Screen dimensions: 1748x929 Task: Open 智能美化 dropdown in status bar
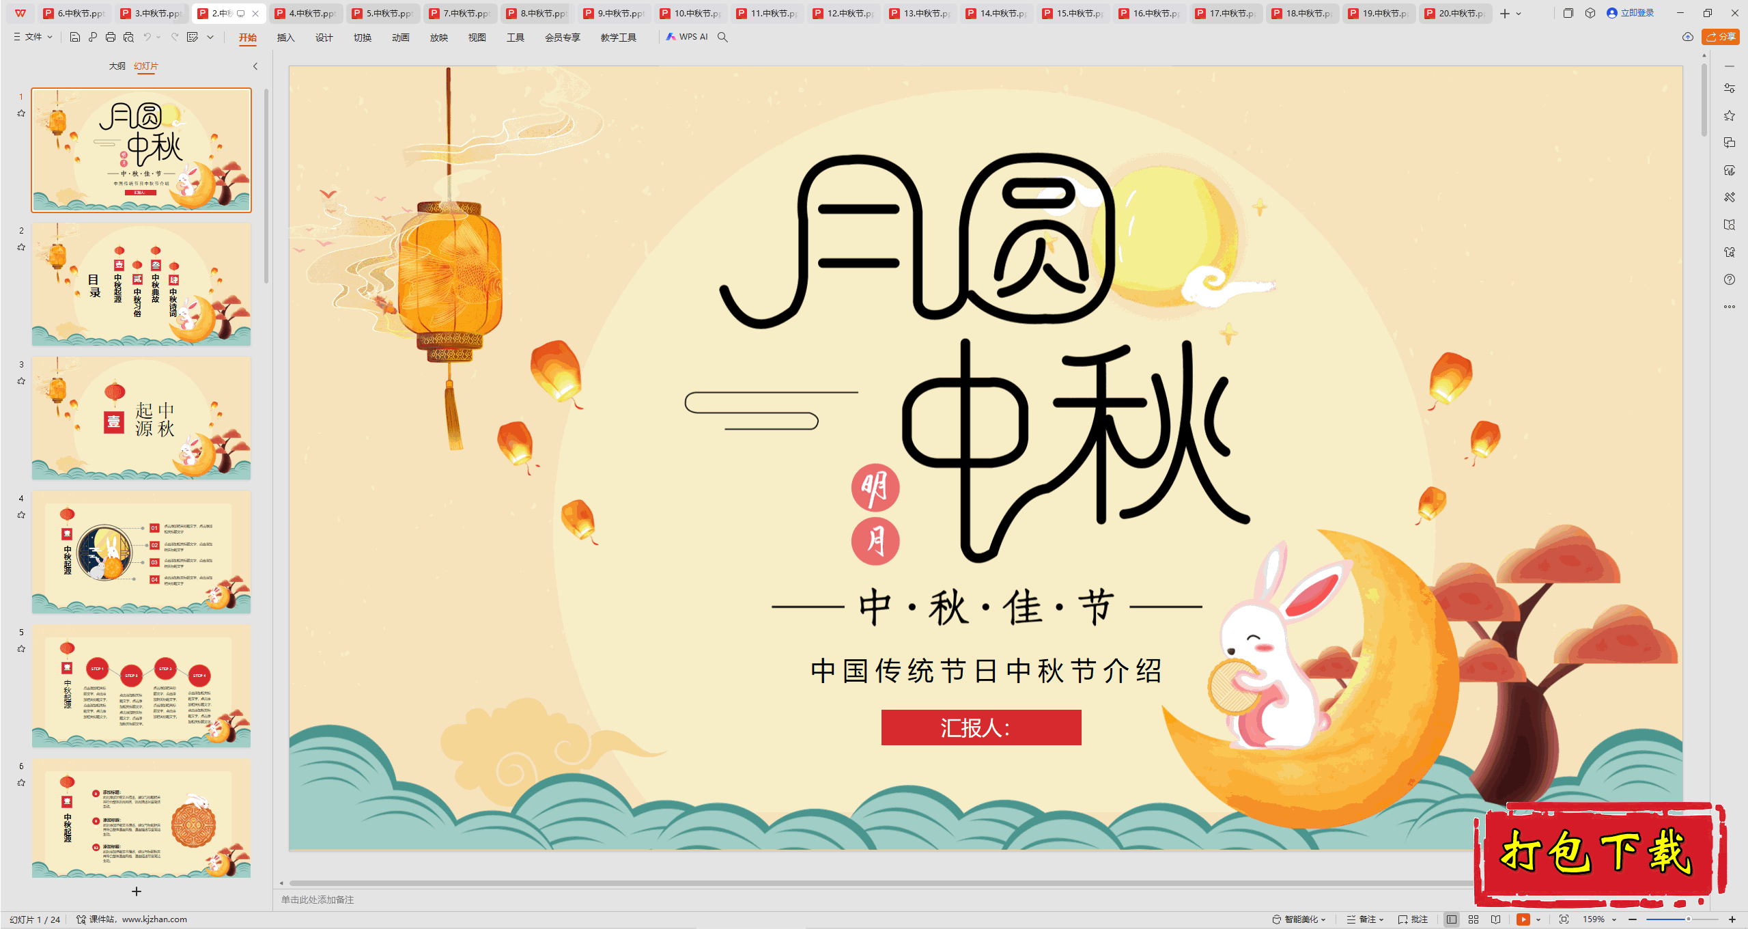(1299, 919)
